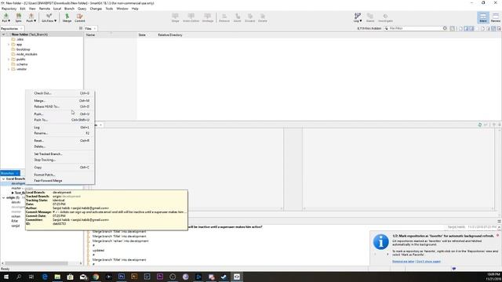Click the Merge toolbar icon
This screenshot has height=282, width=502.
67,17
